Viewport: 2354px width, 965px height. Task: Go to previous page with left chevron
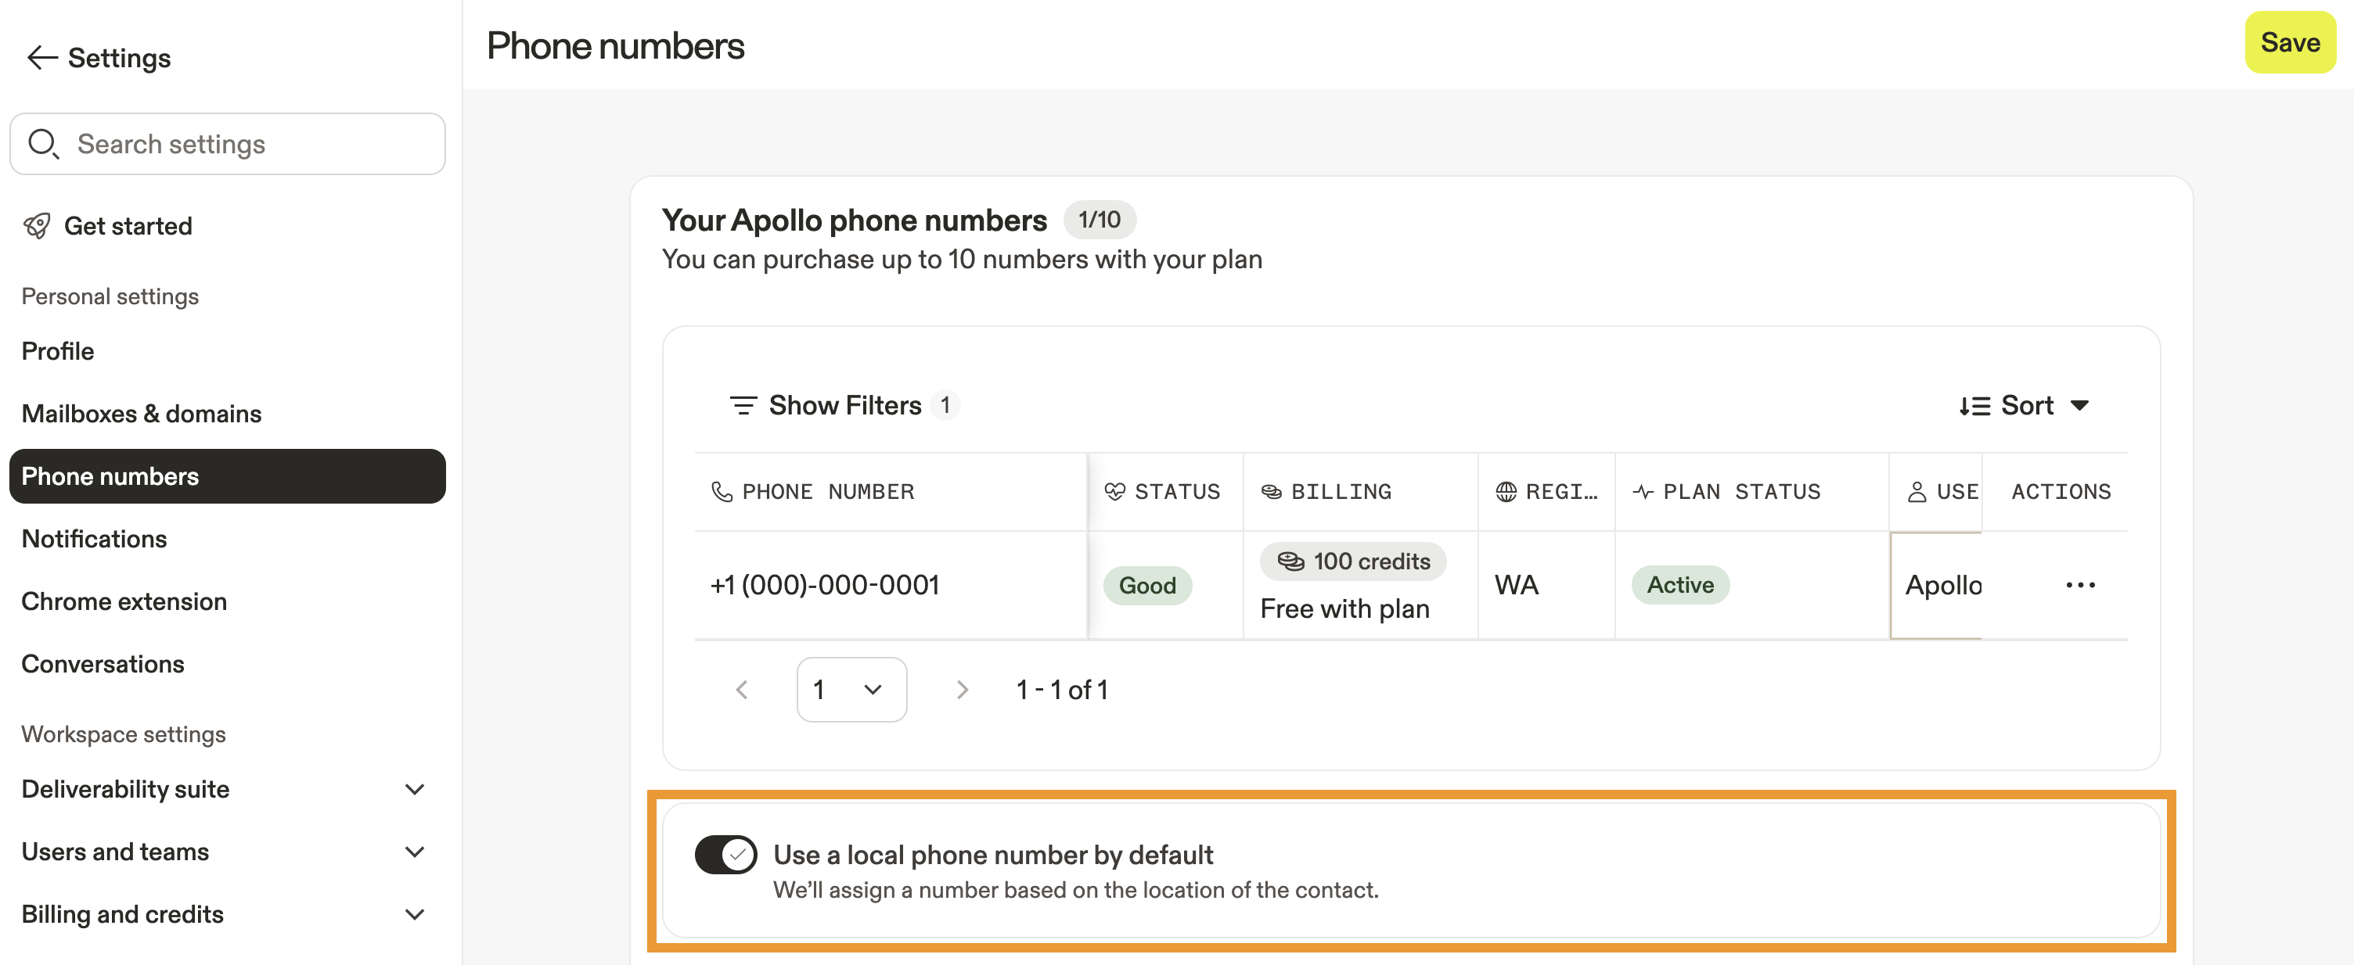point(742,689)
